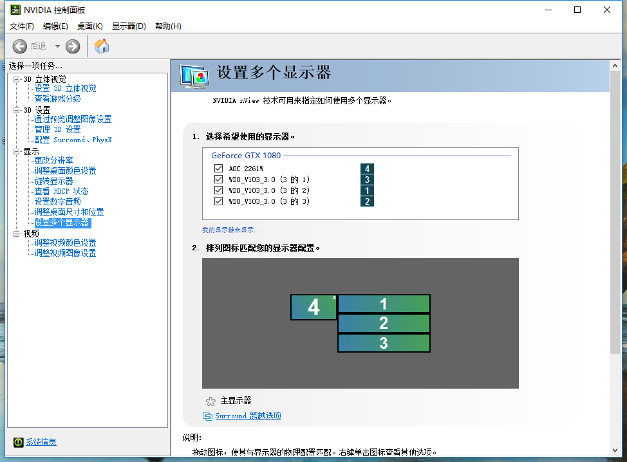This screenshot has width=627, height=462.
Task: Open 查看游戏分级 task
Action: click(x=57, y=98)
